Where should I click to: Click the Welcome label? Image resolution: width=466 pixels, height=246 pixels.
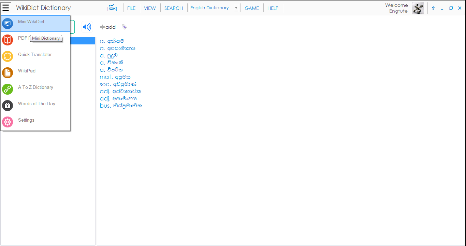[x=396, y=5]
